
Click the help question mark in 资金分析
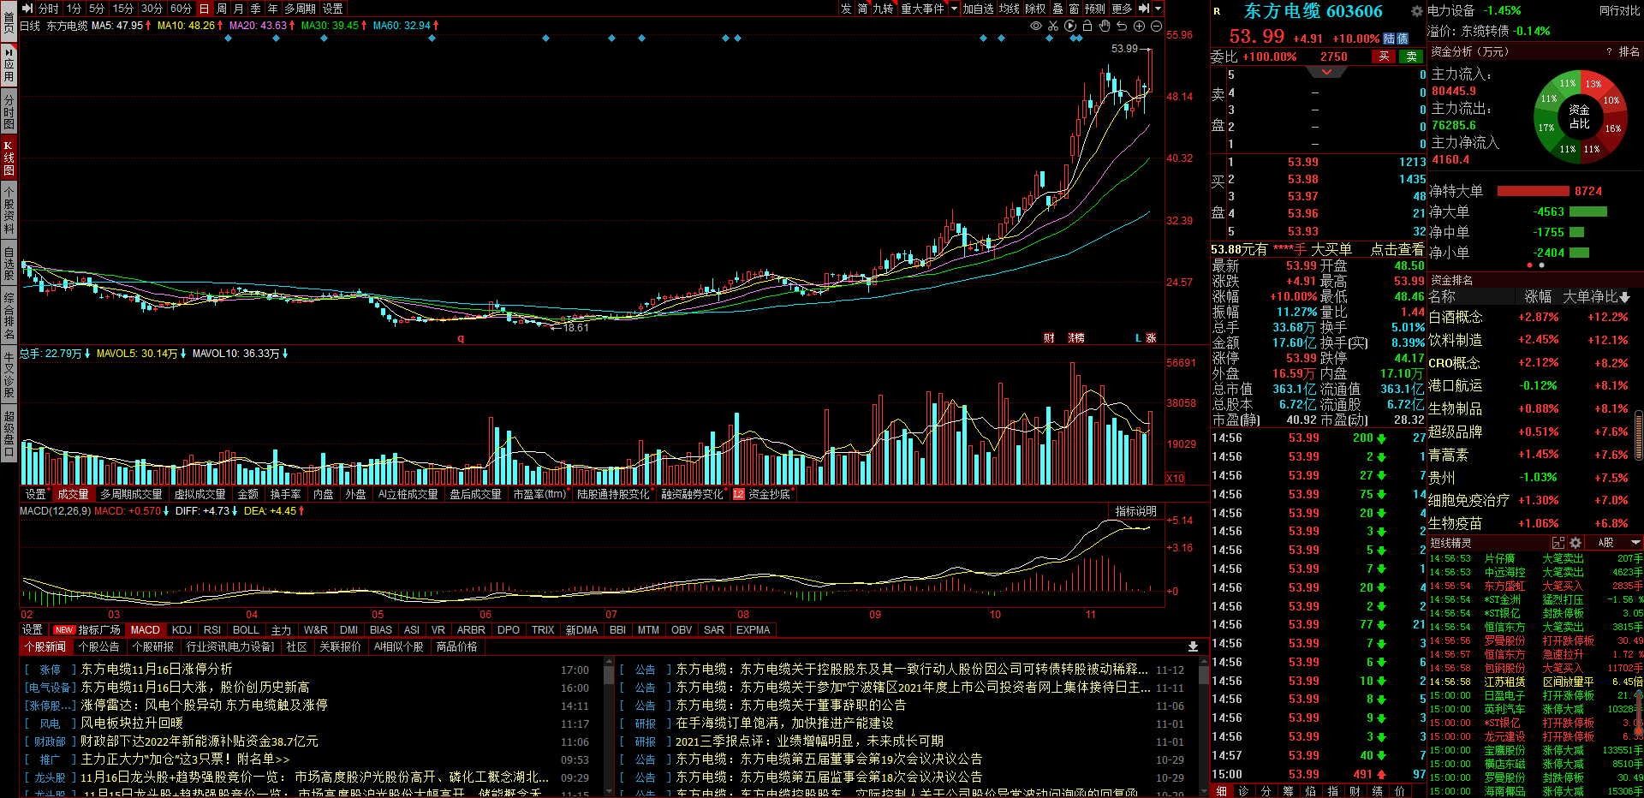click(x=1609, y=51)
